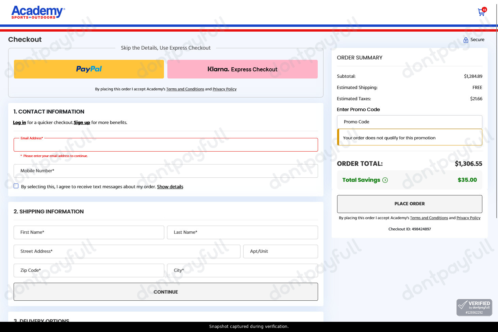Click the City field
The image size is (498, 332).
click(x=243, y=270)
